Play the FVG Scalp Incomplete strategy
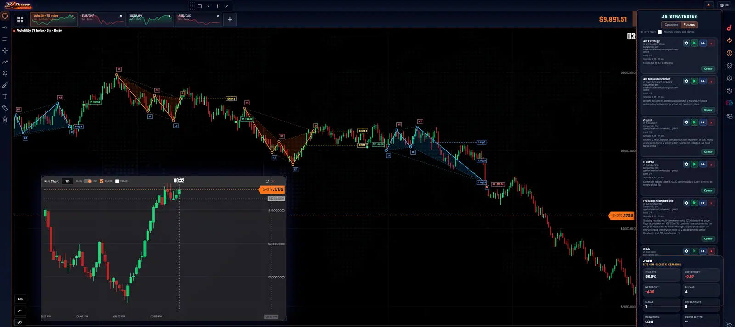Viewport: 735px width, 327px height. click(695, 203)
